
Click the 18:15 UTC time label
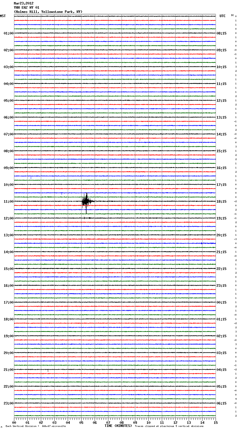221,202
